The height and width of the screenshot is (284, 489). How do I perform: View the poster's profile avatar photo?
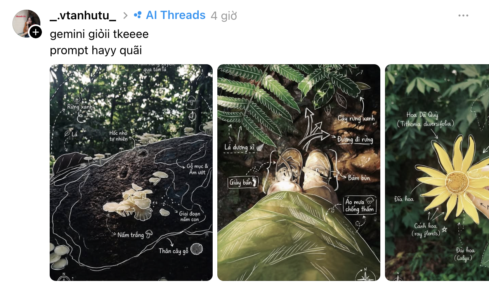[x=26, y=24]
